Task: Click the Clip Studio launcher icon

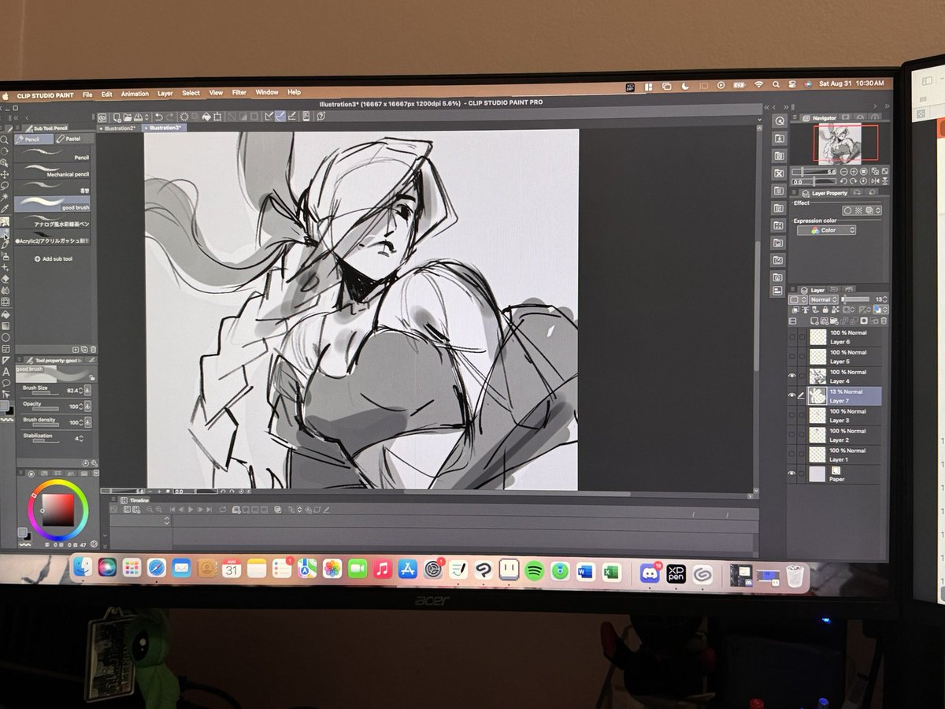Action: coord(102,117)
